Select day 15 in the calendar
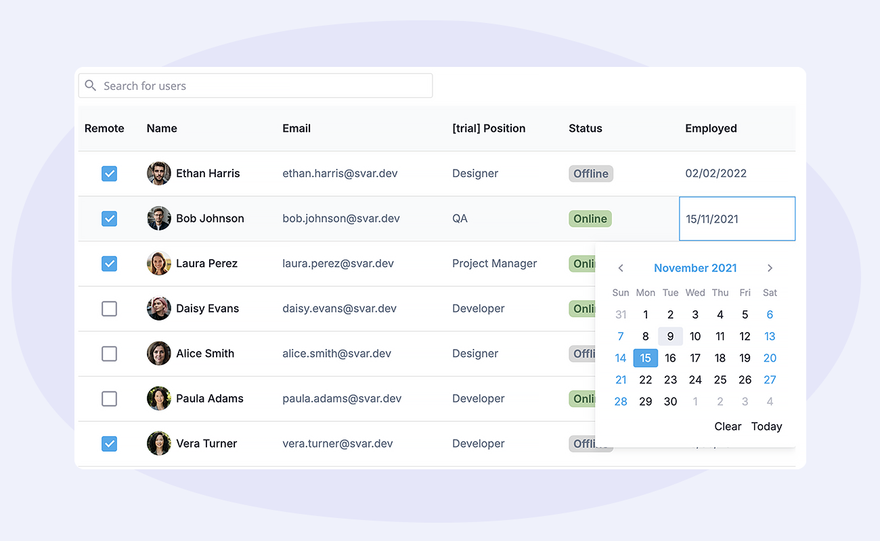This screenshot has height=541, width=880. (x=646, y=358)
